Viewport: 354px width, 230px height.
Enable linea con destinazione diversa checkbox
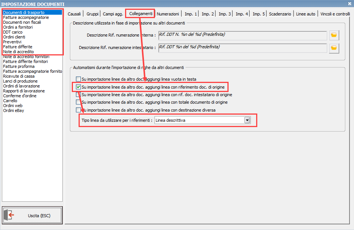coord(78,110)
